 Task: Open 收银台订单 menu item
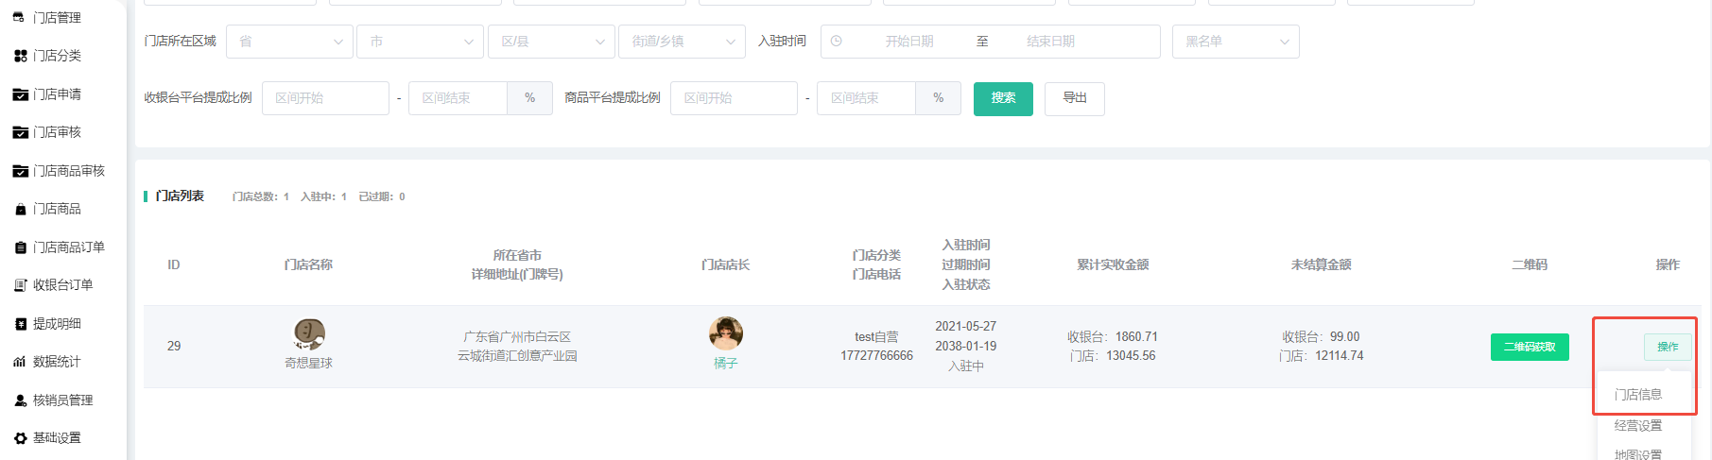[x=62, y=285]
